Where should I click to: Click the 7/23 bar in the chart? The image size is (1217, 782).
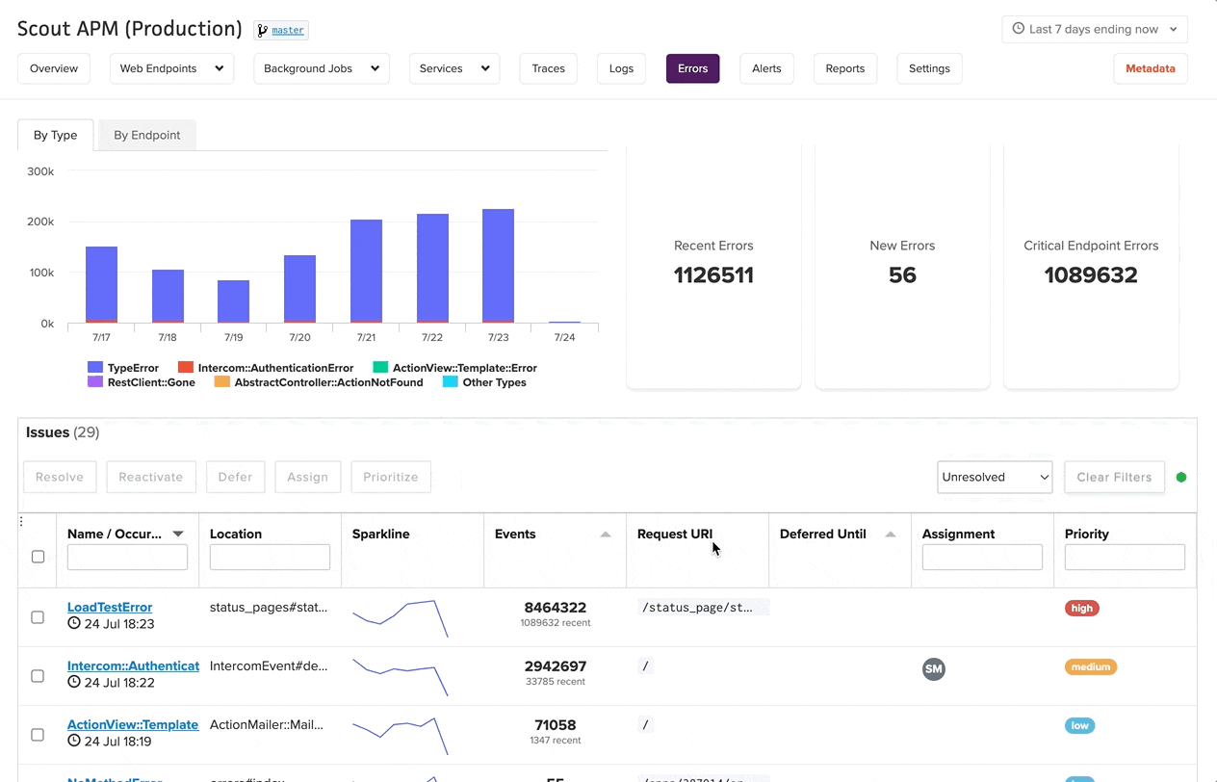pyautogui.click(x=498, y=266)
